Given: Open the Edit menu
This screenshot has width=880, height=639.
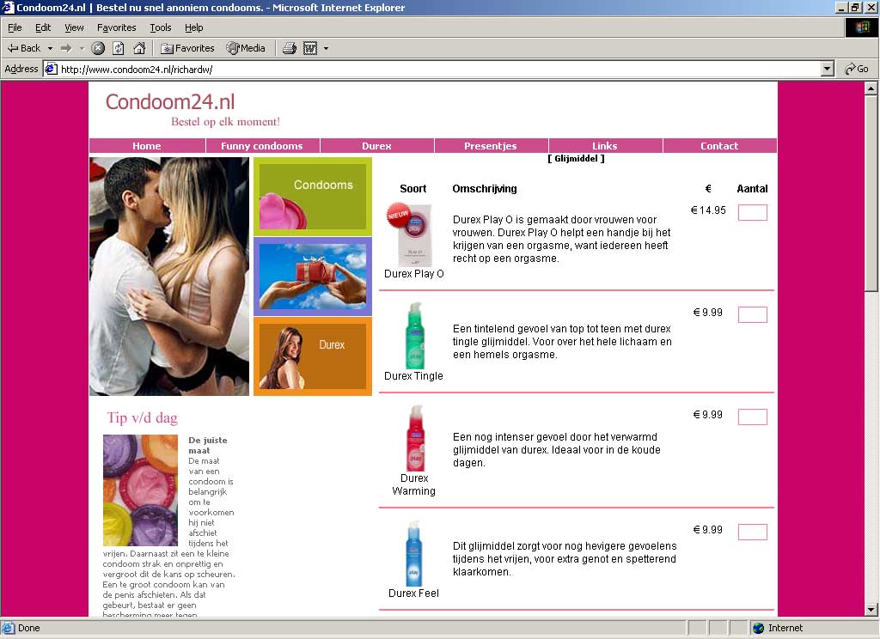Looking at the screenshot, I should pos(43,27).
